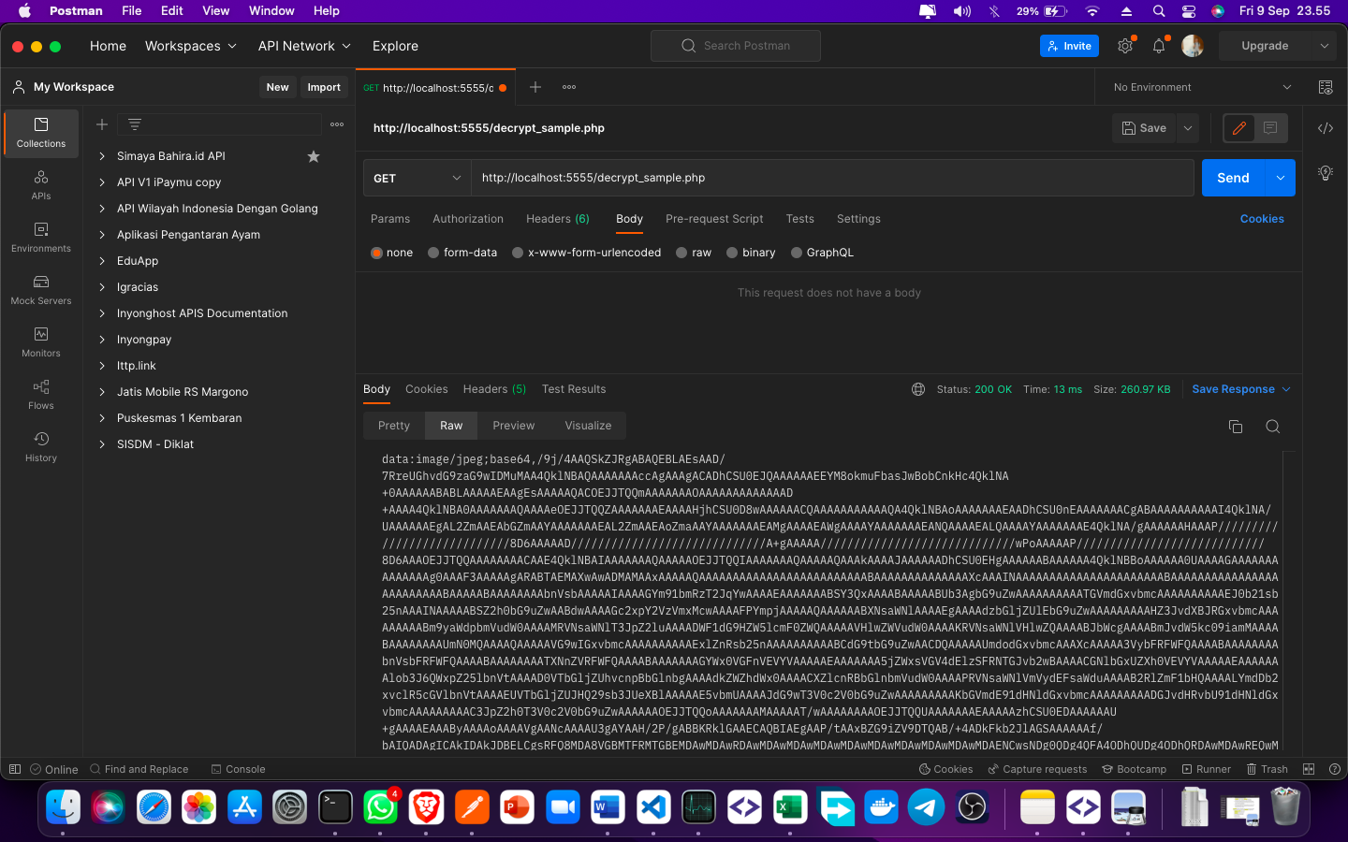Select the form-data body type radio

433,253
